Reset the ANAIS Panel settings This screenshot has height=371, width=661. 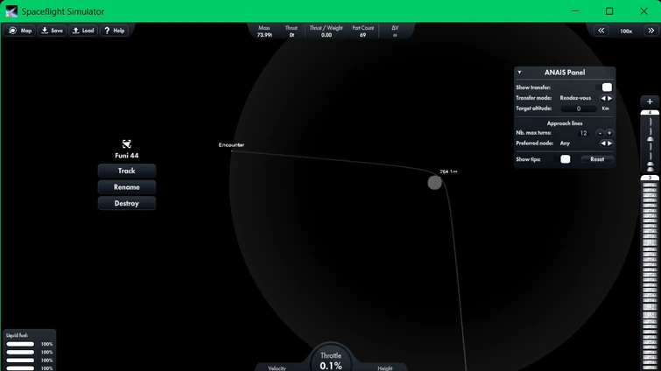[x=597, y=159]
